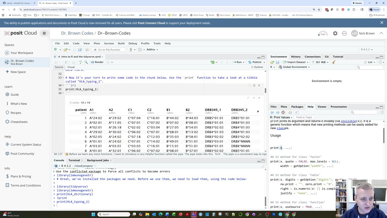The width and height of the screenshot is (387, 218).
Task: Switch to the Packages tab
Action: 297,107
